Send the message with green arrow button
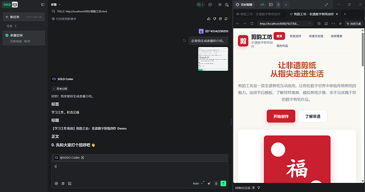Viewport: 365px width, 192px height. [x=223, y=184]
